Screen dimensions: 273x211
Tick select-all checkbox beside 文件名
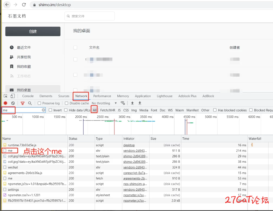coord(75,47)
